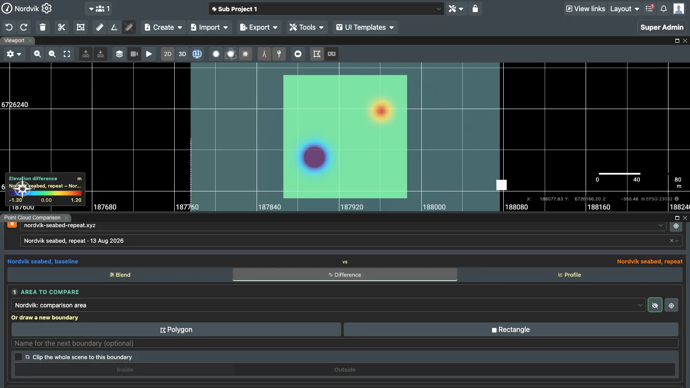The height and width of the screenshot is (388, 690).
Task: Click the fit-to-extent fullscreen icon
Action: (67, 54)
